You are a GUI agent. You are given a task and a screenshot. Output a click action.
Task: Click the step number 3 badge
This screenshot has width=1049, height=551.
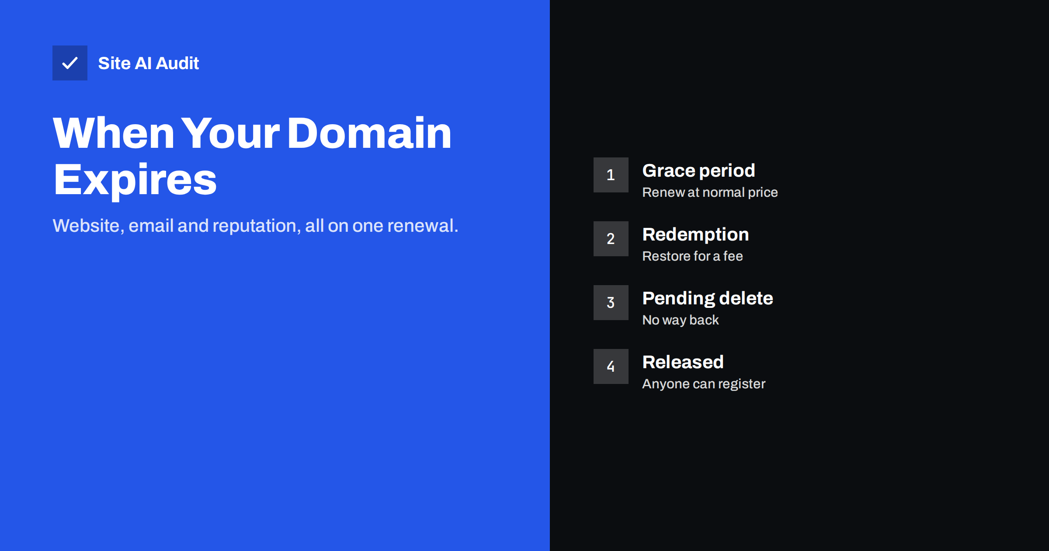coord(611,303)
